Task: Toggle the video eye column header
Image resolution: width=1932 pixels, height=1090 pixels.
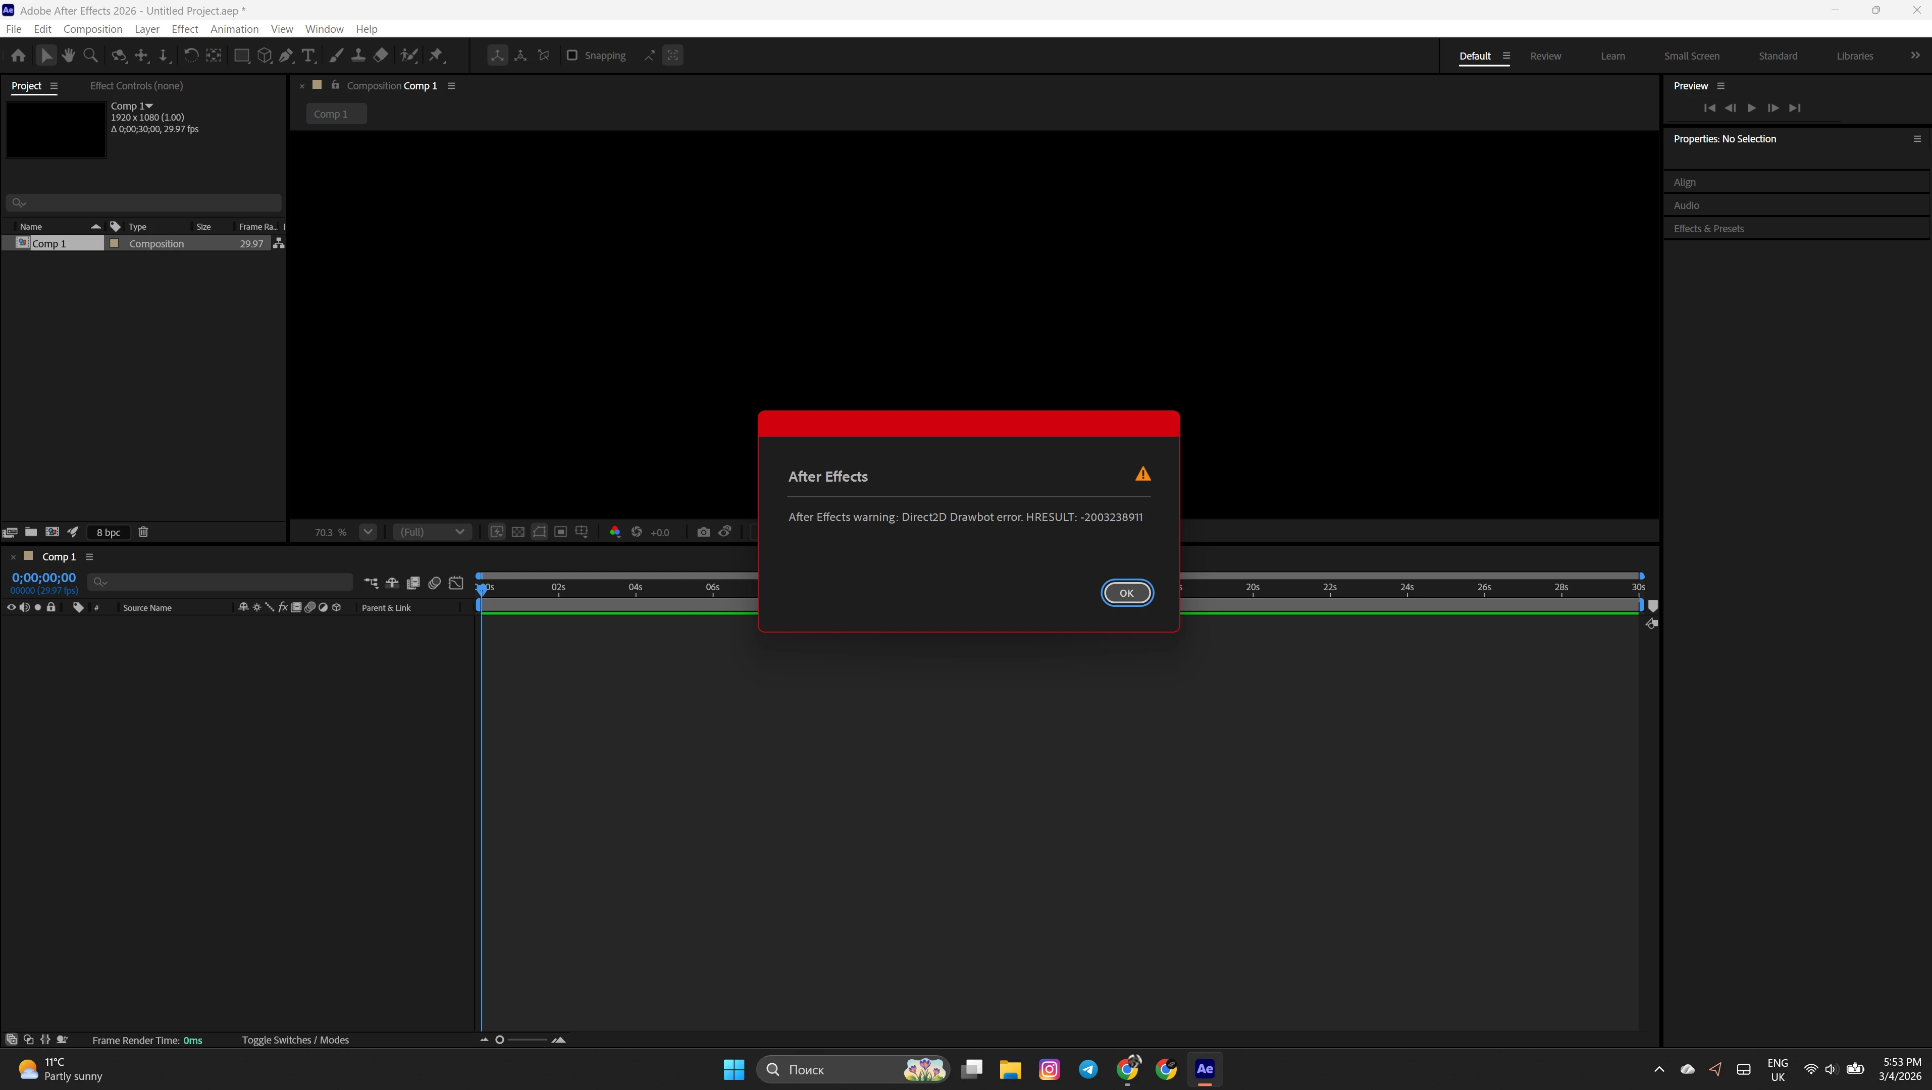Action: click(x=11, y=608)
